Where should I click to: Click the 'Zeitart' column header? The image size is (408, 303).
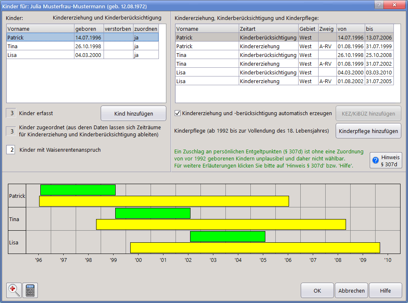click(268, 29)
